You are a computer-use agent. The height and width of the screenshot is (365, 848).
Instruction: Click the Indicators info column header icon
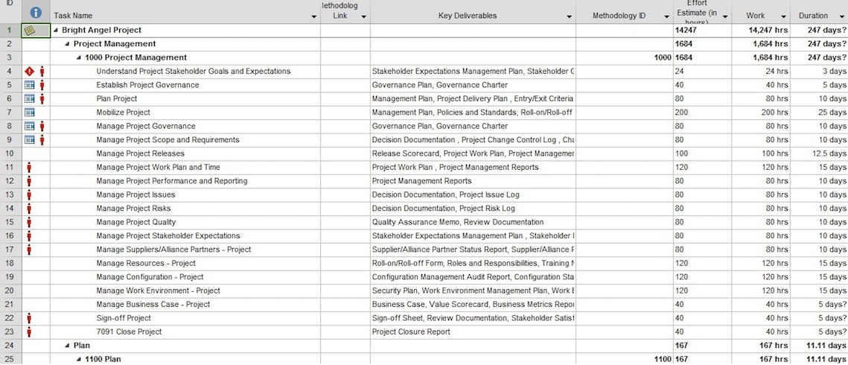coord(36,13)
